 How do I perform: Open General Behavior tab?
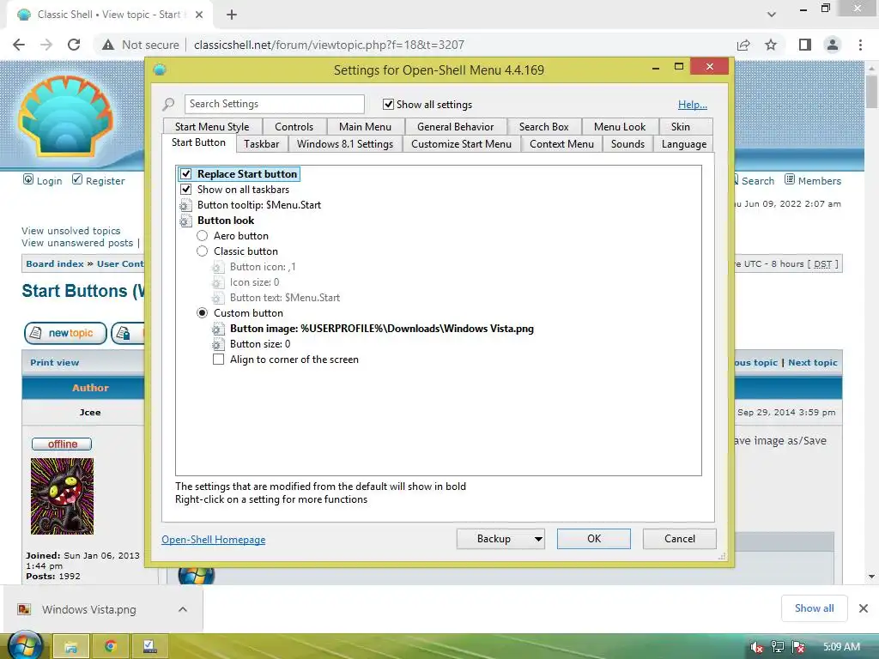pos(455,127)
